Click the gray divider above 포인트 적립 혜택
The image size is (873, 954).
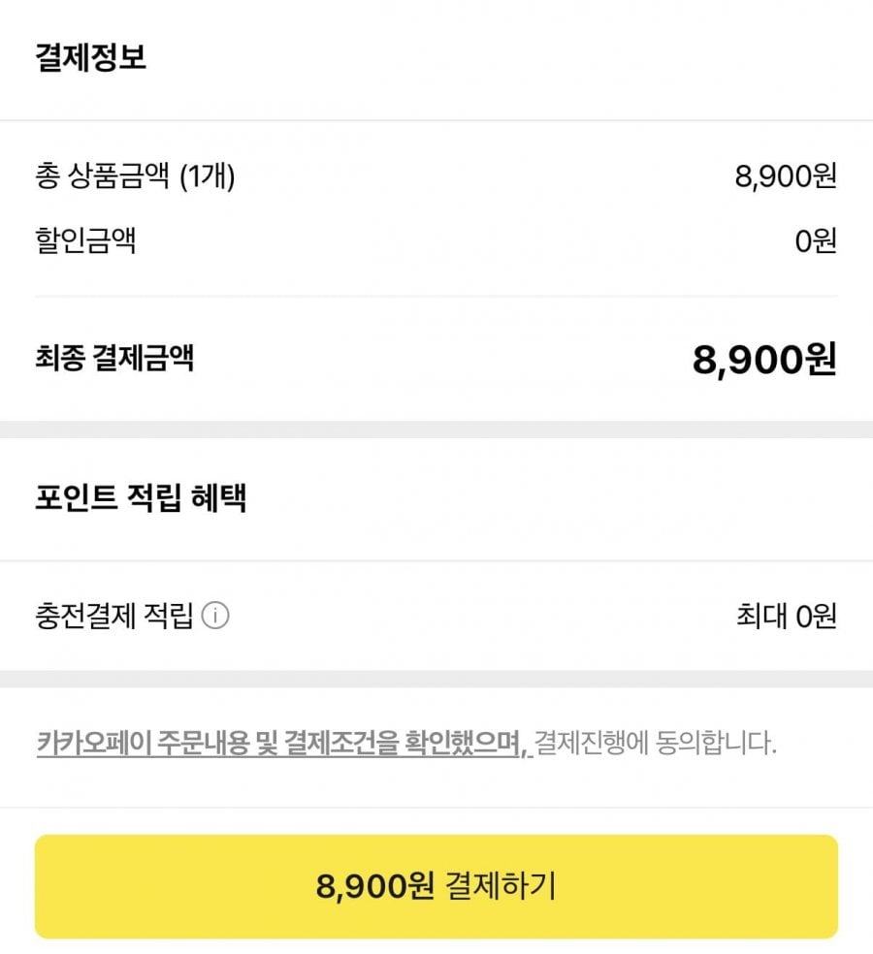coord(436,429)
